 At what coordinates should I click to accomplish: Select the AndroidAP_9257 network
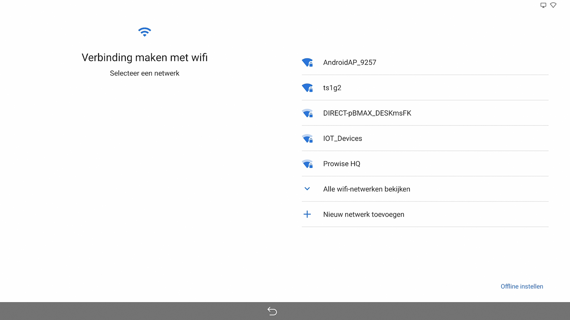click(x=349, y=63)
